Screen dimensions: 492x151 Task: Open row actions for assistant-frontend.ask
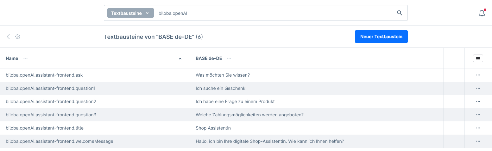(x=478, y=75)
